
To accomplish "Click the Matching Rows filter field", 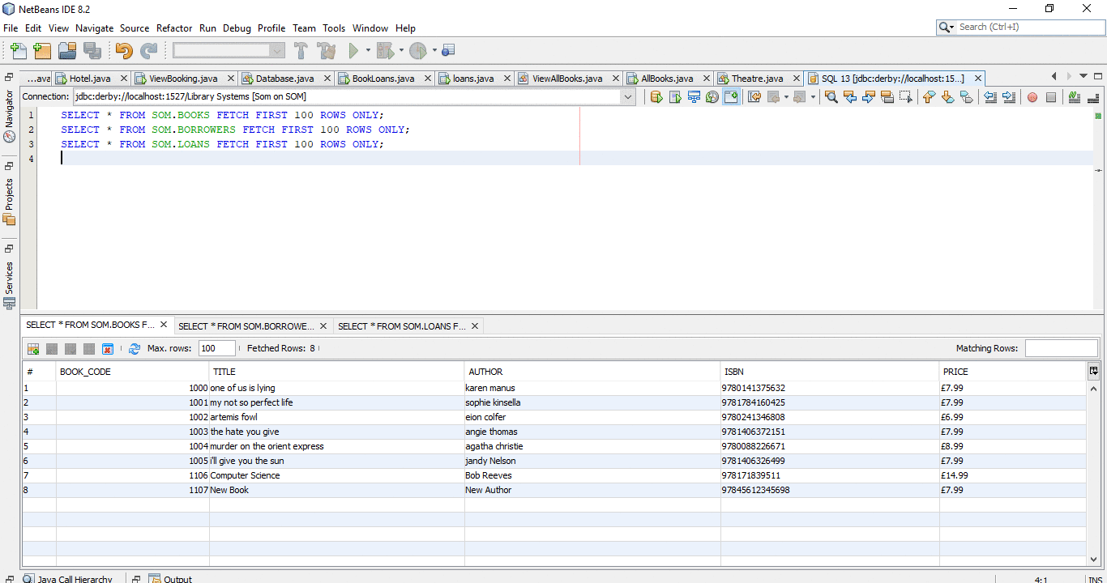I will click(x=1062, y=348).
